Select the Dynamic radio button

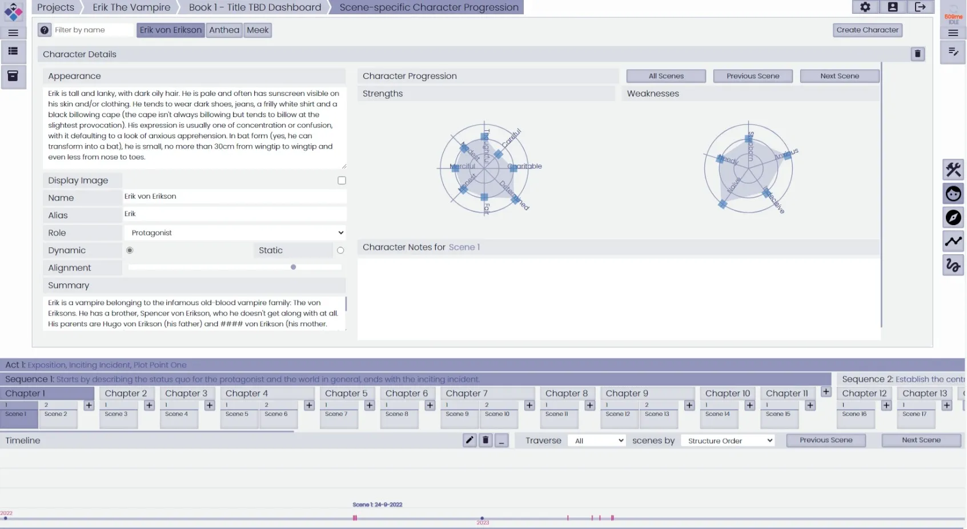(130, 250)
